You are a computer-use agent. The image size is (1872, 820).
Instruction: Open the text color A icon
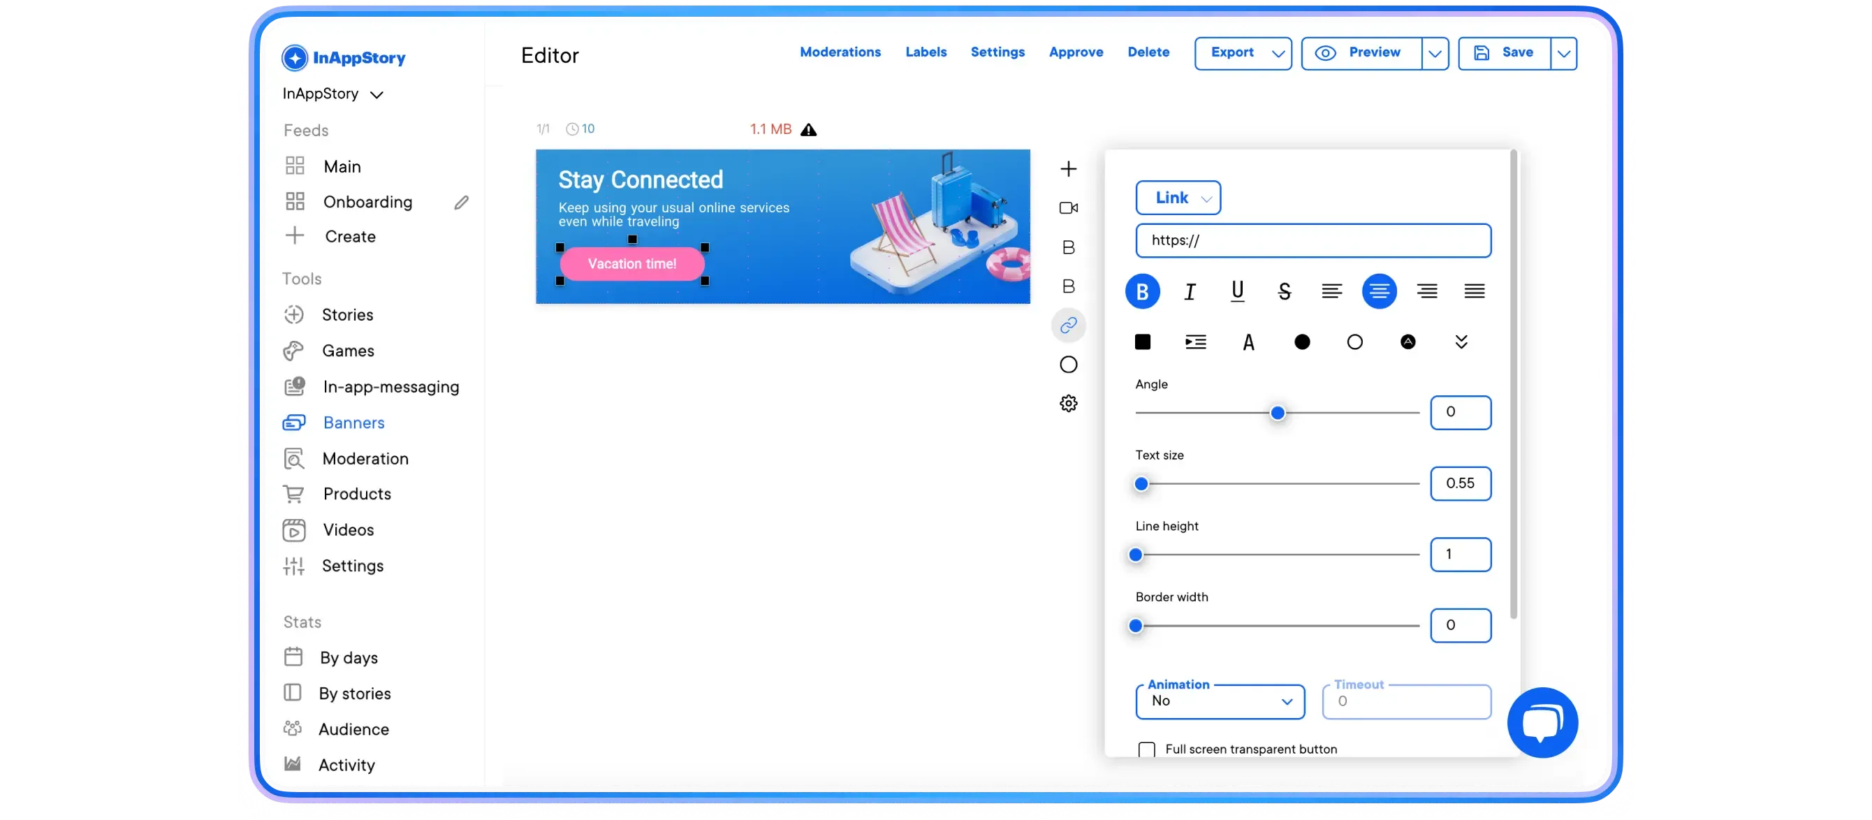1248,342
